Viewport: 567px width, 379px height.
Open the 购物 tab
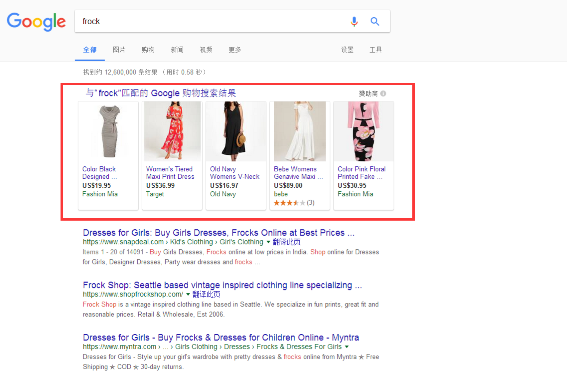pos(148,50)
